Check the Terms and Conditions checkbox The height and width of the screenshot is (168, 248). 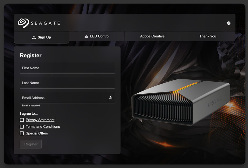[x=22, y=127]
